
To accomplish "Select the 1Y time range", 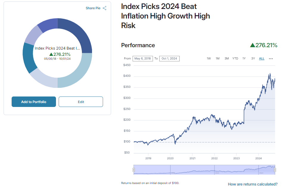I will [244, 59].
